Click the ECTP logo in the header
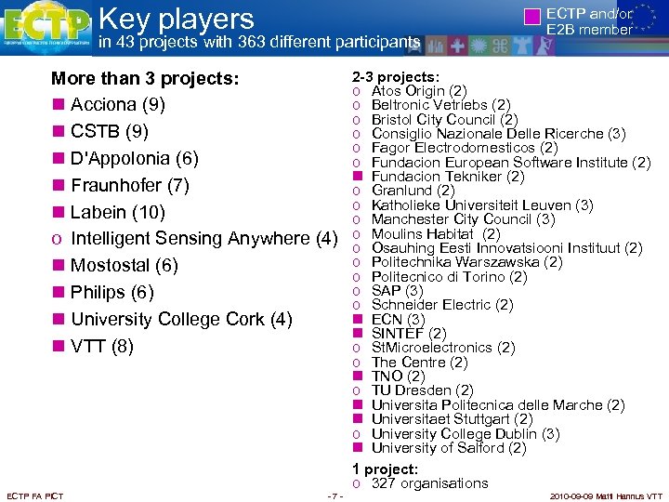The image size is (669, 502). click(x=46, y=27)
